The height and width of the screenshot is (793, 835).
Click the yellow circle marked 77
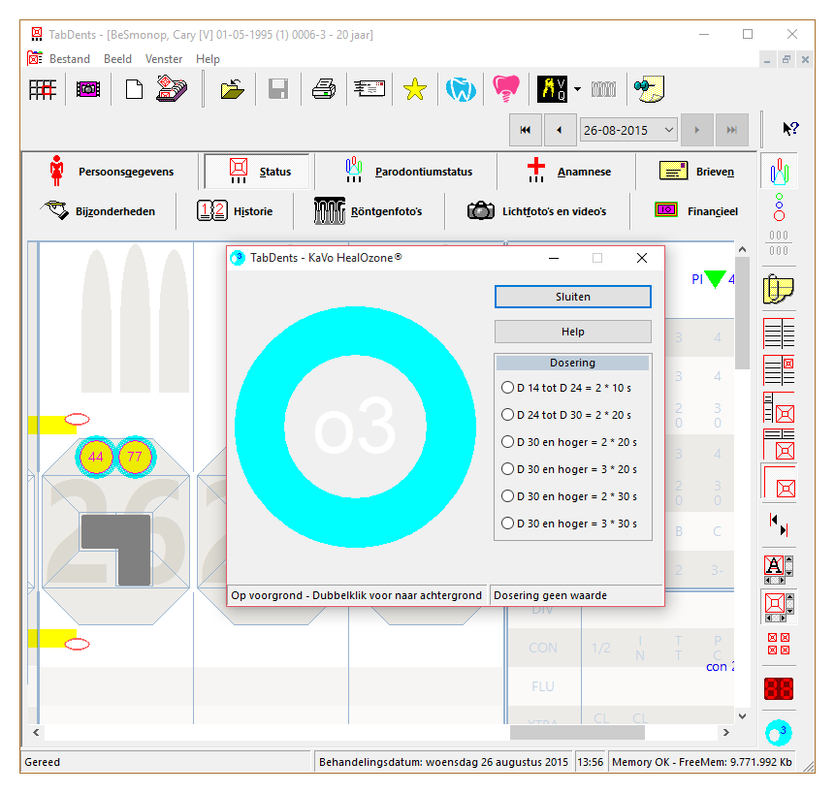pos(135,457)
